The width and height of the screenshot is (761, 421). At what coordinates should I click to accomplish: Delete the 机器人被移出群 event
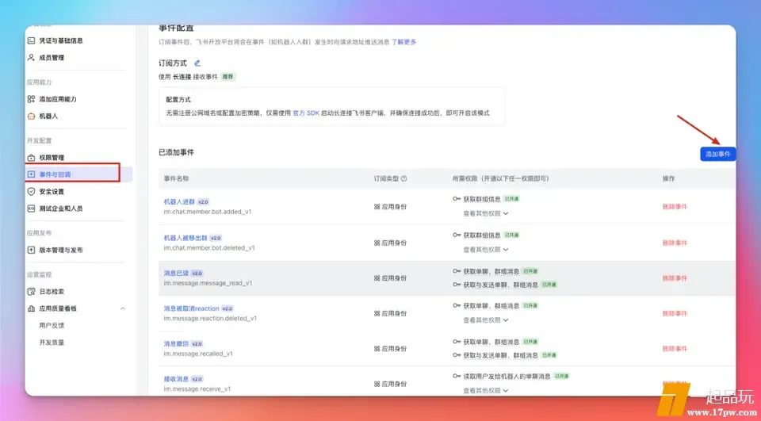[x=675, y=243]
